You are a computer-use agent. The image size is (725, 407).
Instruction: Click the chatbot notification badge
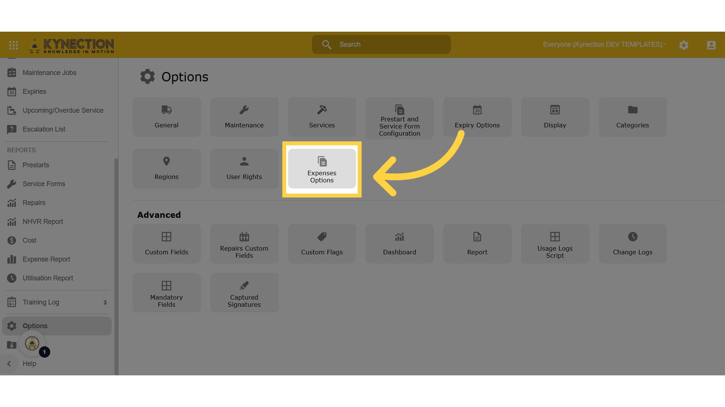click(x=45, y=352)
